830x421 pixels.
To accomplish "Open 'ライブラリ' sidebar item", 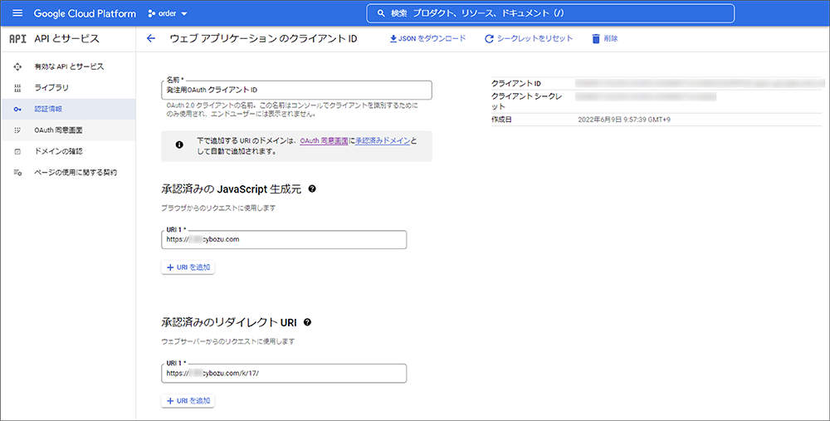I will [x=68, y=88].
